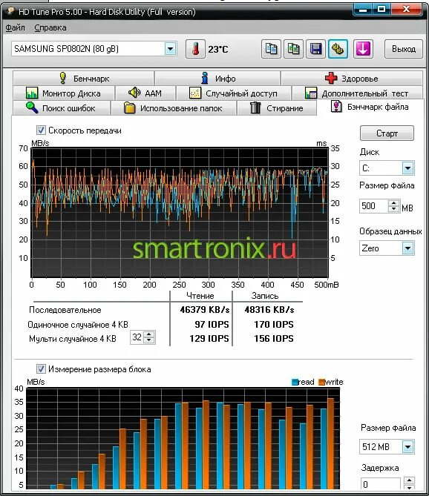This screenshot has width=429, height=496.
Task: Click the Чтение column header
Action: (x=200, y=296)
